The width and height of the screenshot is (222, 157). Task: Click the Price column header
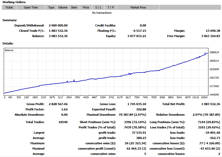(x=86, y=7)
